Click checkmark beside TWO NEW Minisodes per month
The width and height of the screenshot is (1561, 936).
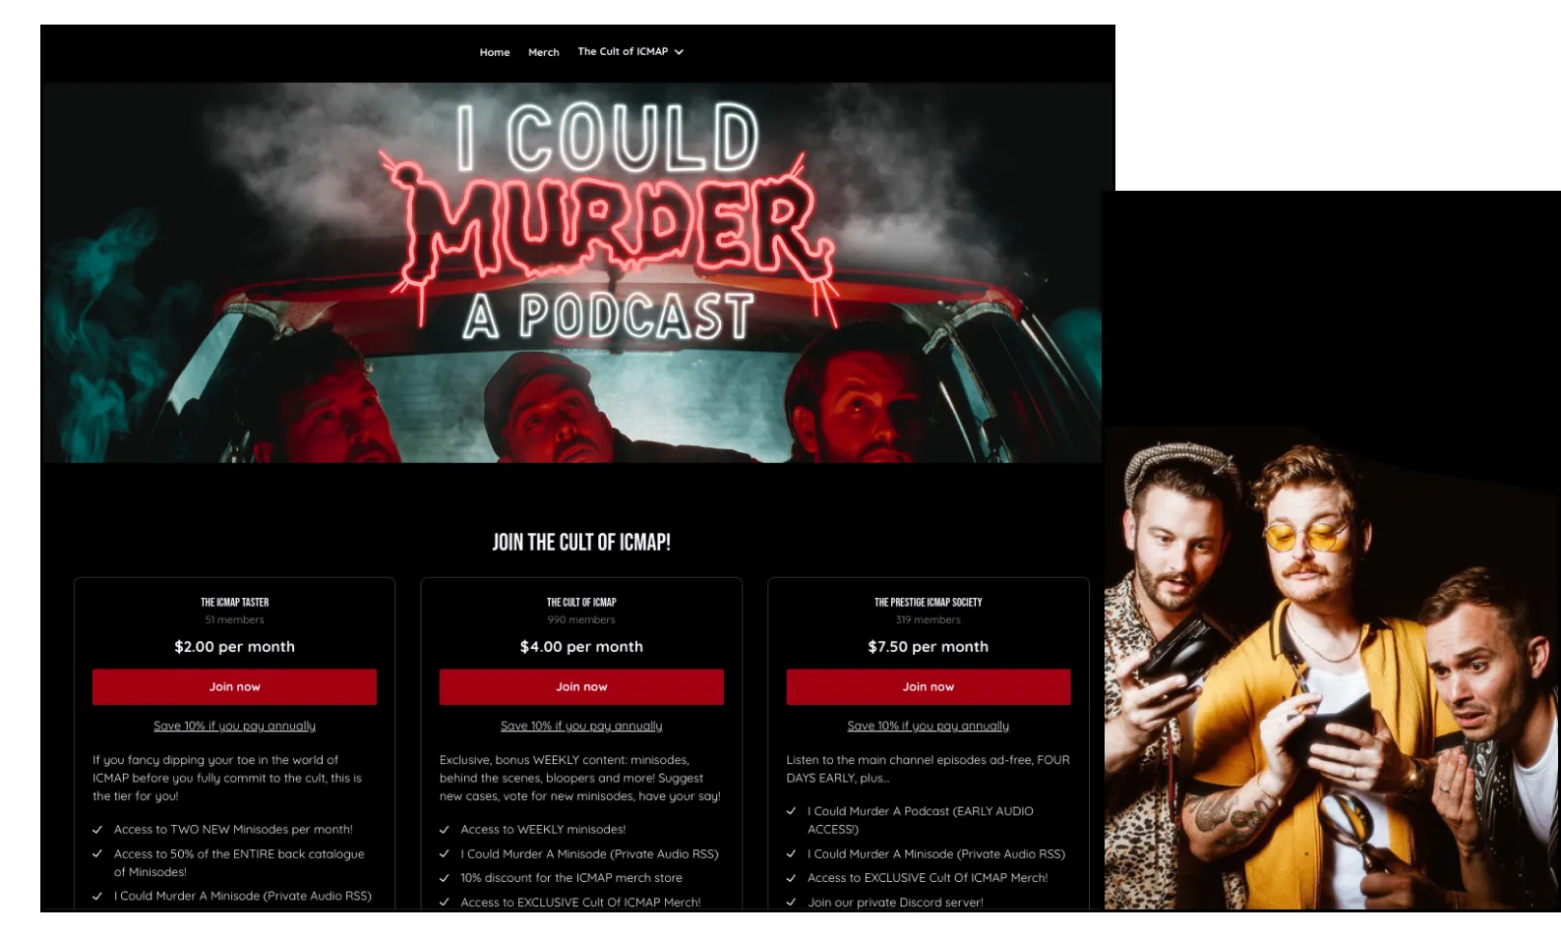pos(97,830)
